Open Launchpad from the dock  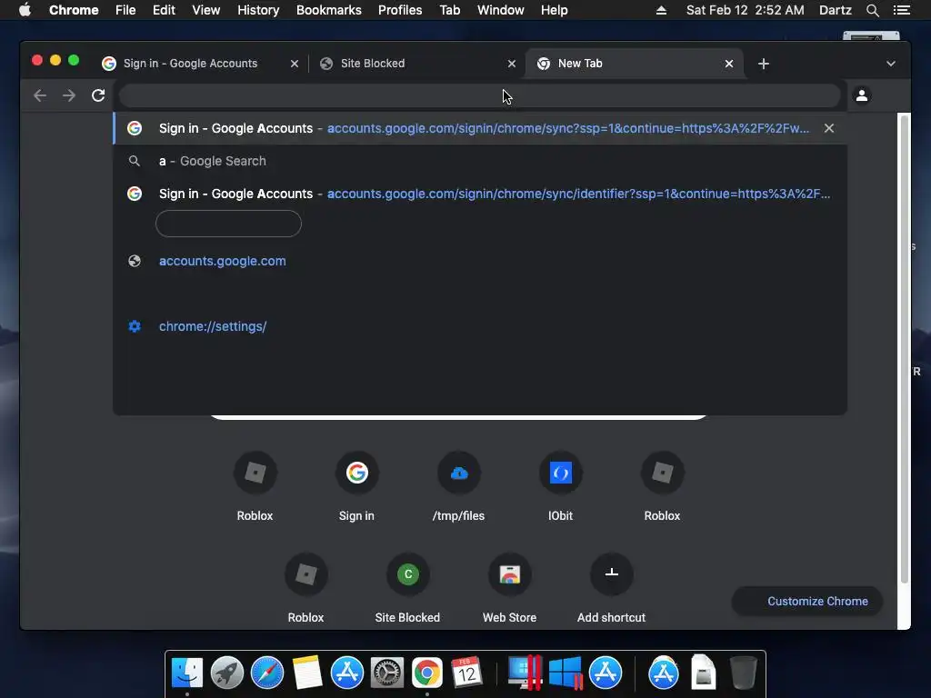(x=226, y=673)
